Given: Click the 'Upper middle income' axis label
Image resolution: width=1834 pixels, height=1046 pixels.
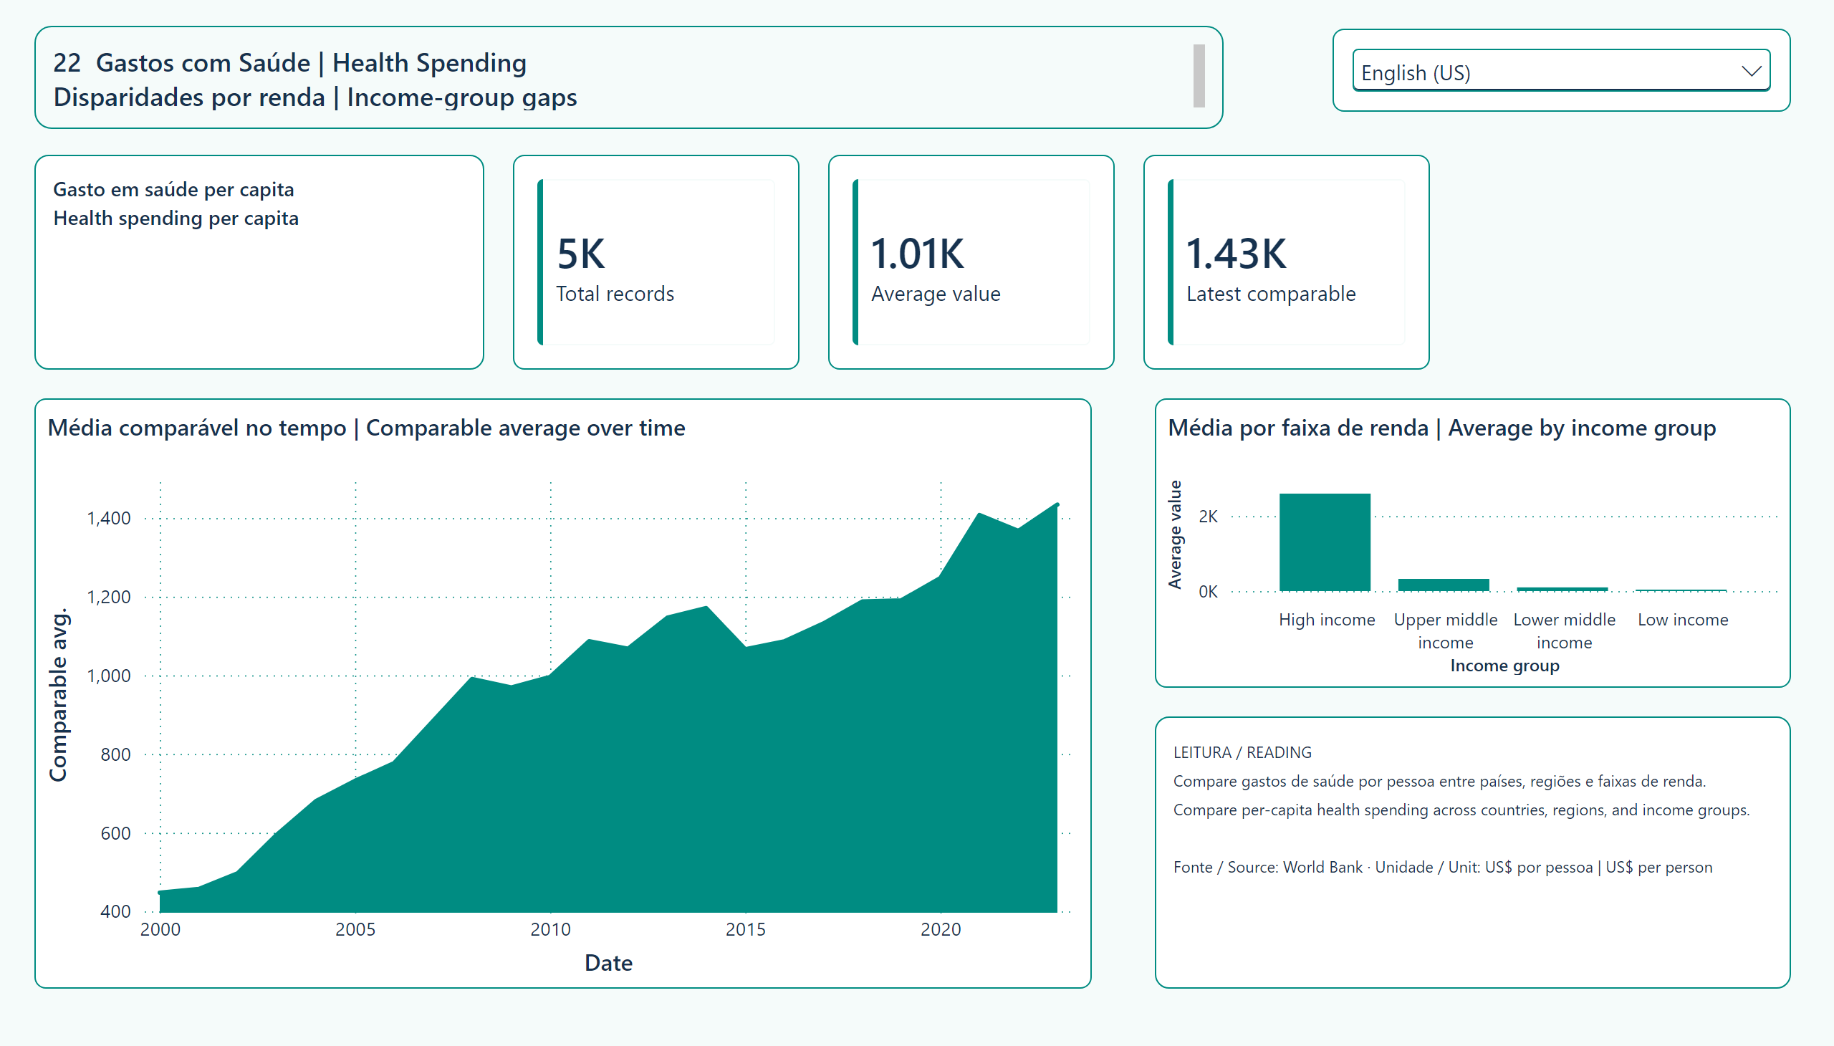Looking at the screenshot, I should [1446, 630].
